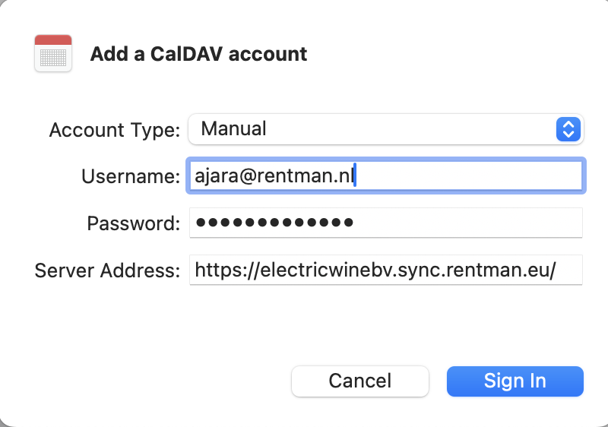Click the Account Type label
Screen dimensions: 608x427
point(115,130)
